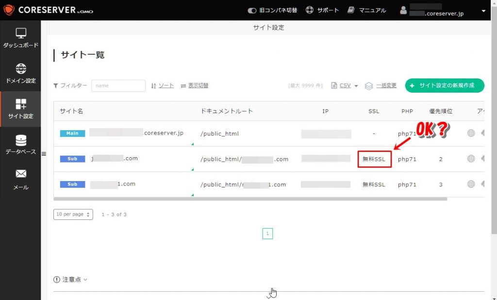The height and width of the screenshot is (300, 497).
Task: Open the Support page
Action: click(x=323, y=10)
